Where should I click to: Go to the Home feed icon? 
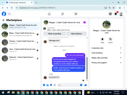(49, 14)
